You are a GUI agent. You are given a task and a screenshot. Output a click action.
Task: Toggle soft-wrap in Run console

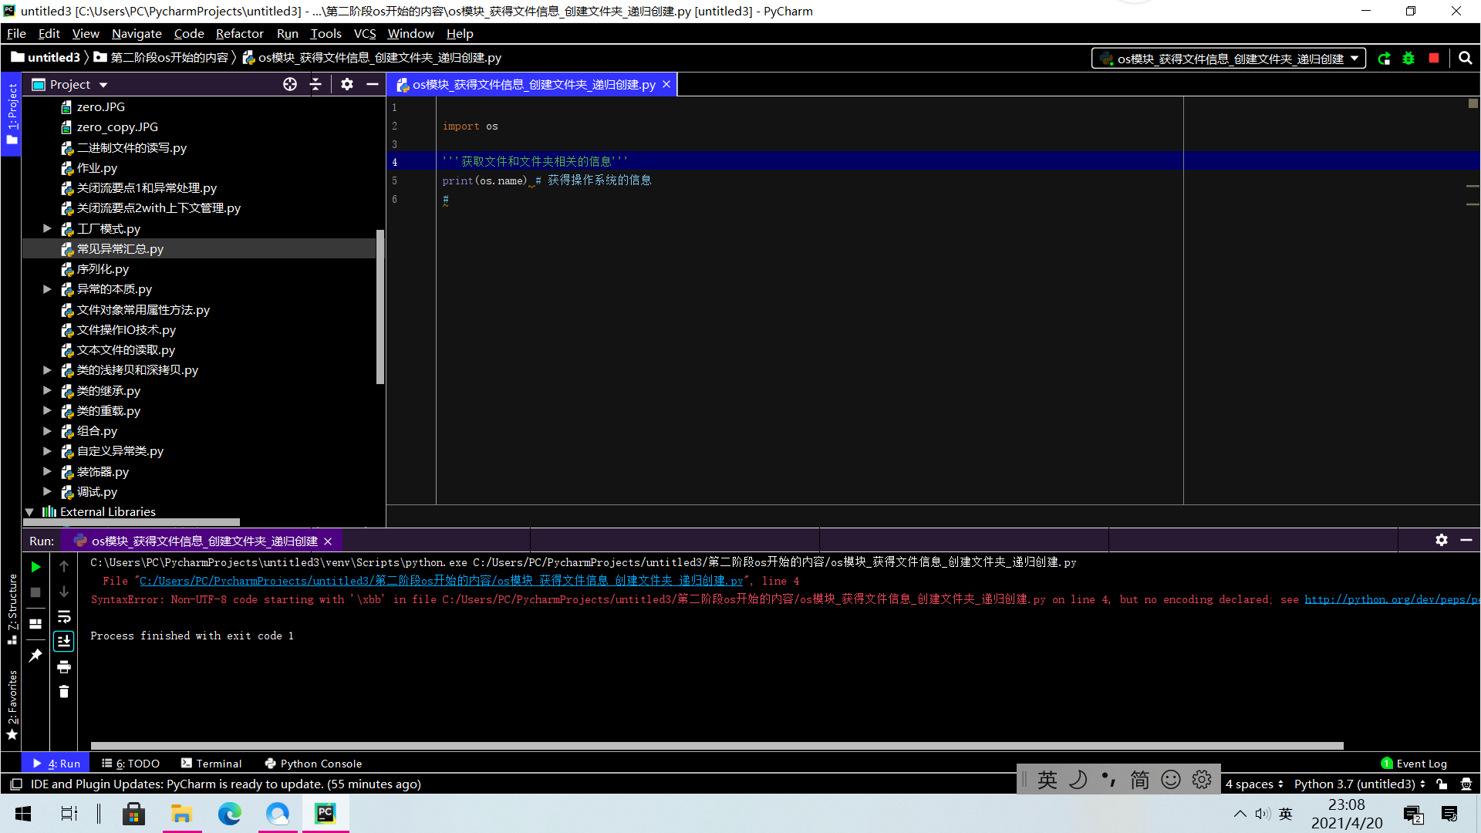pyautogui.click(x=64, y=616)
